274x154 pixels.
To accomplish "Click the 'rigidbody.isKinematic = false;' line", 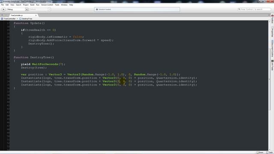I will [56, 37].
